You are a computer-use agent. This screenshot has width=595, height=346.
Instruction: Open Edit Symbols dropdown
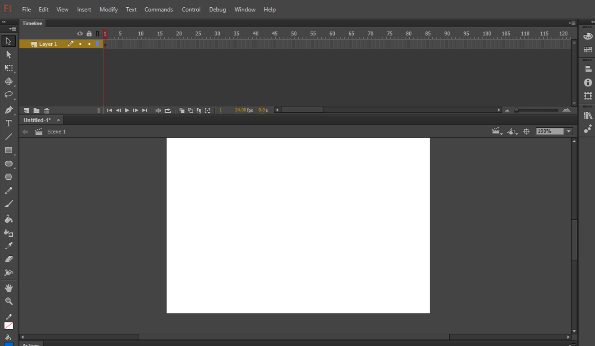point(512,132)
